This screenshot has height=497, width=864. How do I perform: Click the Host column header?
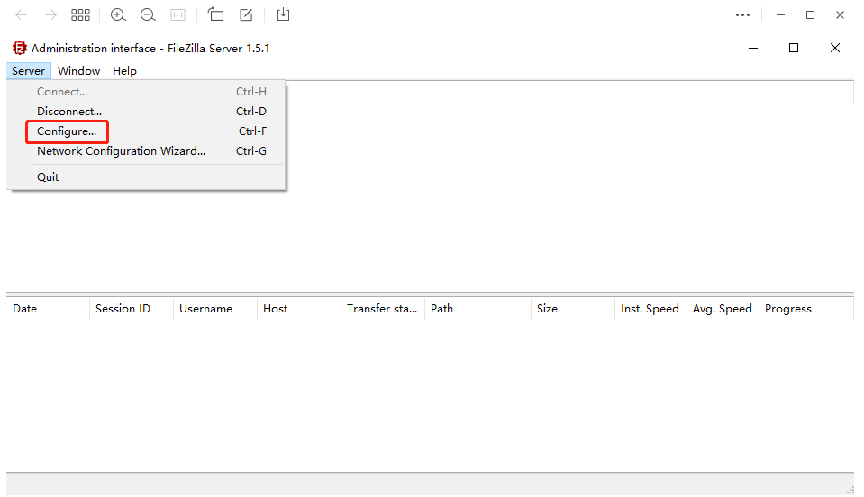(x=299, y=309)
